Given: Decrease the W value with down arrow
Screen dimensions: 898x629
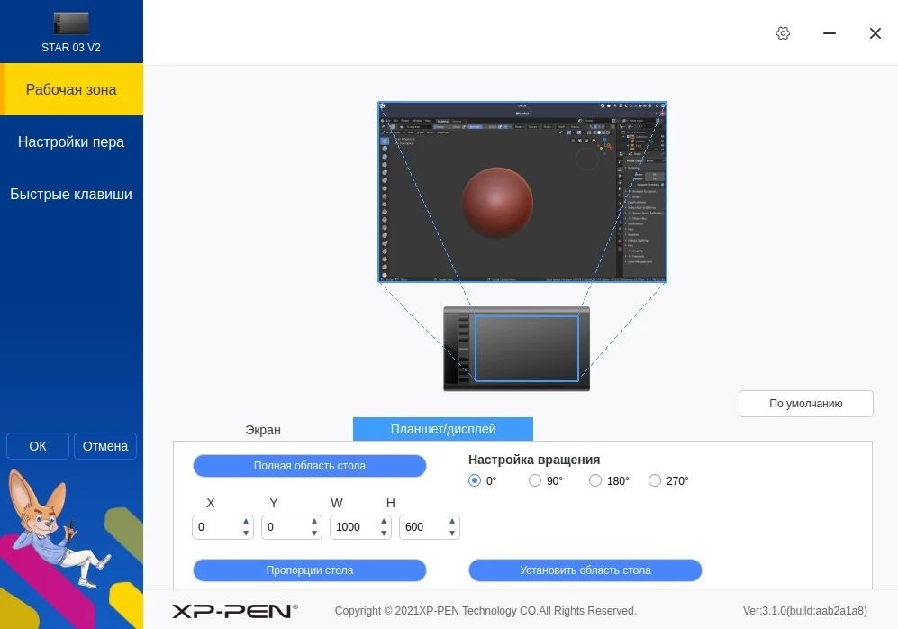Looking at the screenshot, I should (384, 533).
